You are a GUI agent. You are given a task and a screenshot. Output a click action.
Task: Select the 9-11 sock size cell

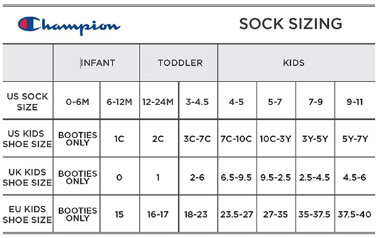coord(355,102)
